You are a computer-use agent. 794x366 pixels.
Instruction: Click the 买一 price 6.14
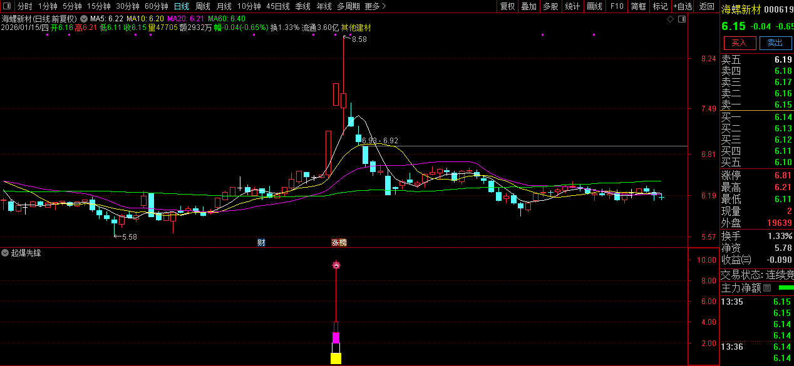pos(783,117)
